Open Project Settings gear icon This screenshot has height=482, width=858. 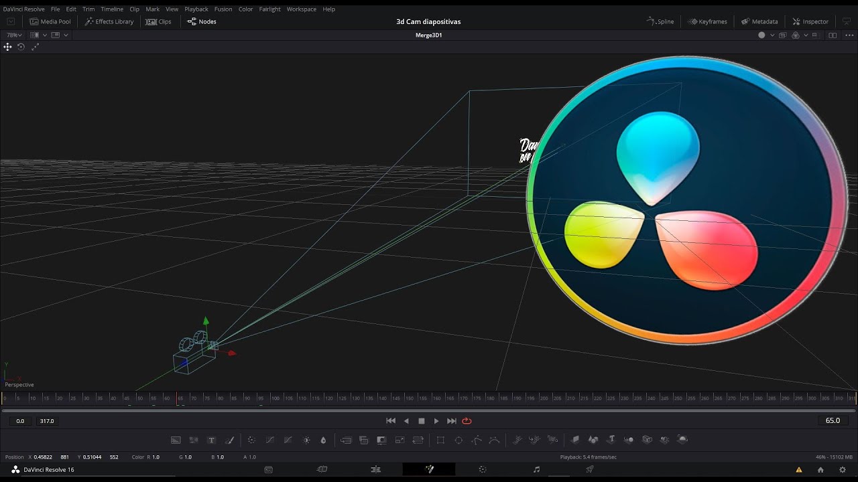click(843, 470)
